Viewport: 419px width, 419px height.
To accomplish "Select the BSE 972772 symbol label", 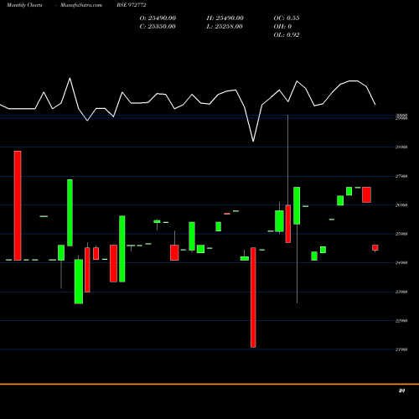I will (x=132, y=5).
